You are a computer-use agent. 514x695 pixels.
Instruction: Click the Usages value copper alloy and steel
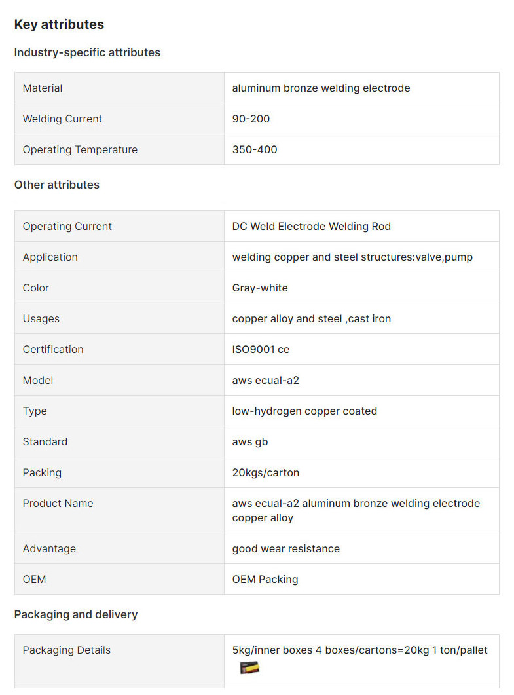[311, 318]
